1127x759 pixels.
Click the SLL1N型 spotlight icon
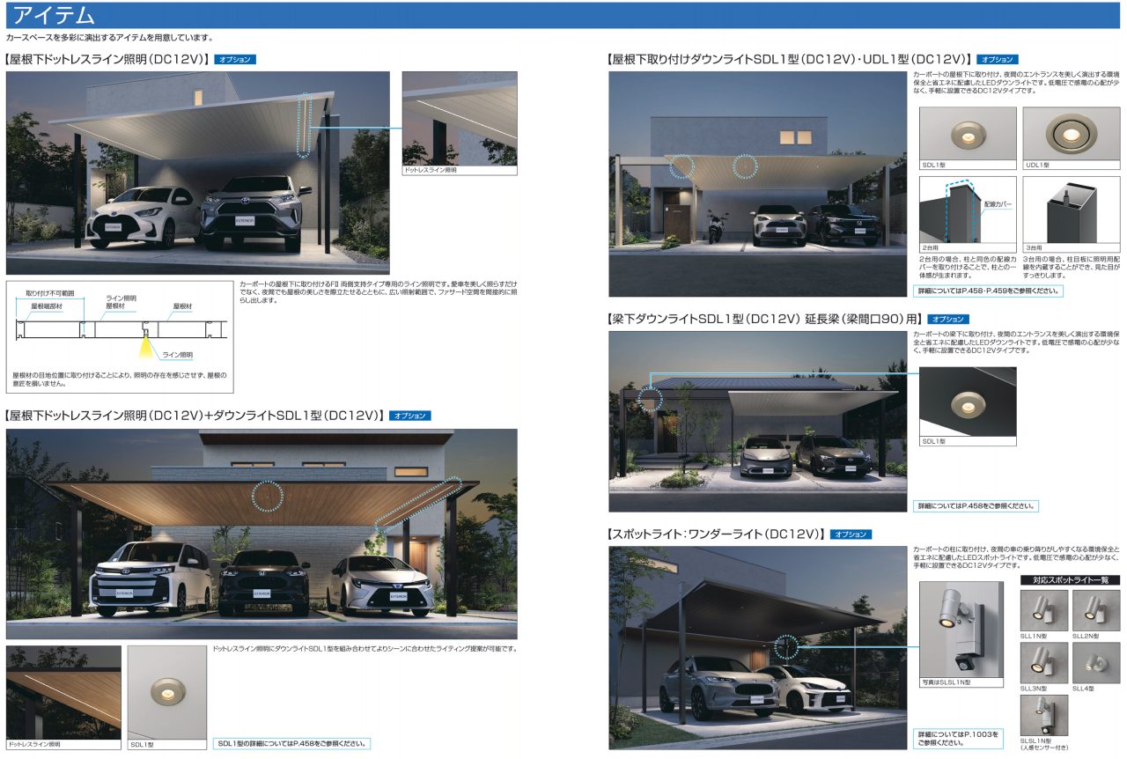(1043, 610)
